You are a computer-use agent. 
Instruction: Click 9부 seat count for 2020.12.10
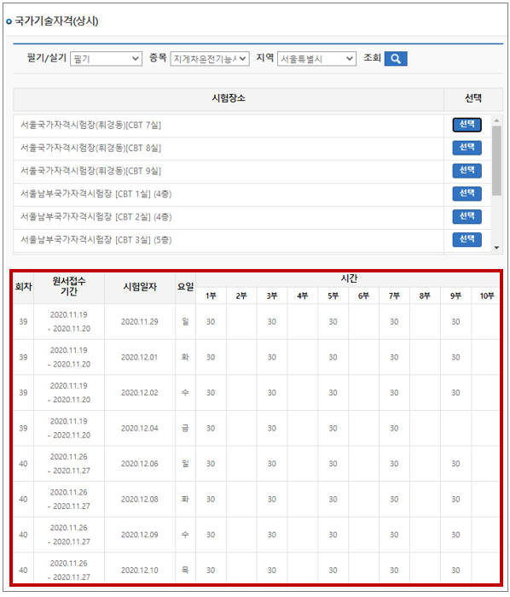[x=455, y=570]
